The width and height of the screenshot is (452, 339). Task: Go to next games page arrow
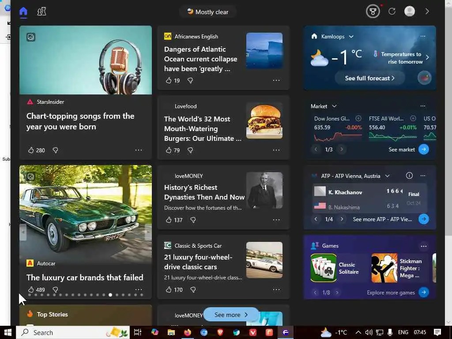tap(337, 293)
